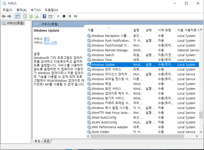Viewport: 204px width, 150px height.
Task: Open the Properties toolbar icon
Action: 25,16
